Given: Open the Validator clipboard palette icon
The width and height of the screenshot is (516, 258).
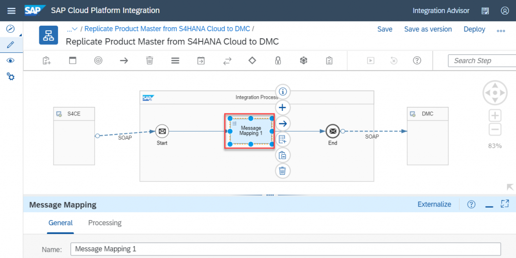Looking at the screenshot, I should pyautogui.click(x=329, y=60).
